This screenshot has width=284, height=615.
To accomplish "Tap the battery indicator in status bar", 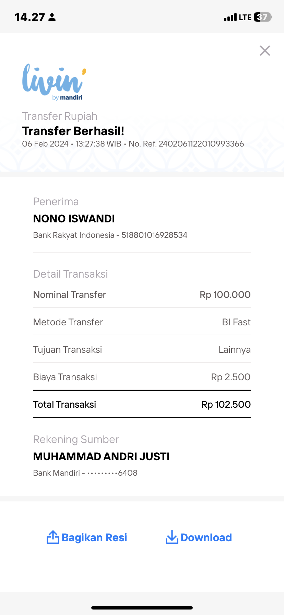I will pos(263,17).
